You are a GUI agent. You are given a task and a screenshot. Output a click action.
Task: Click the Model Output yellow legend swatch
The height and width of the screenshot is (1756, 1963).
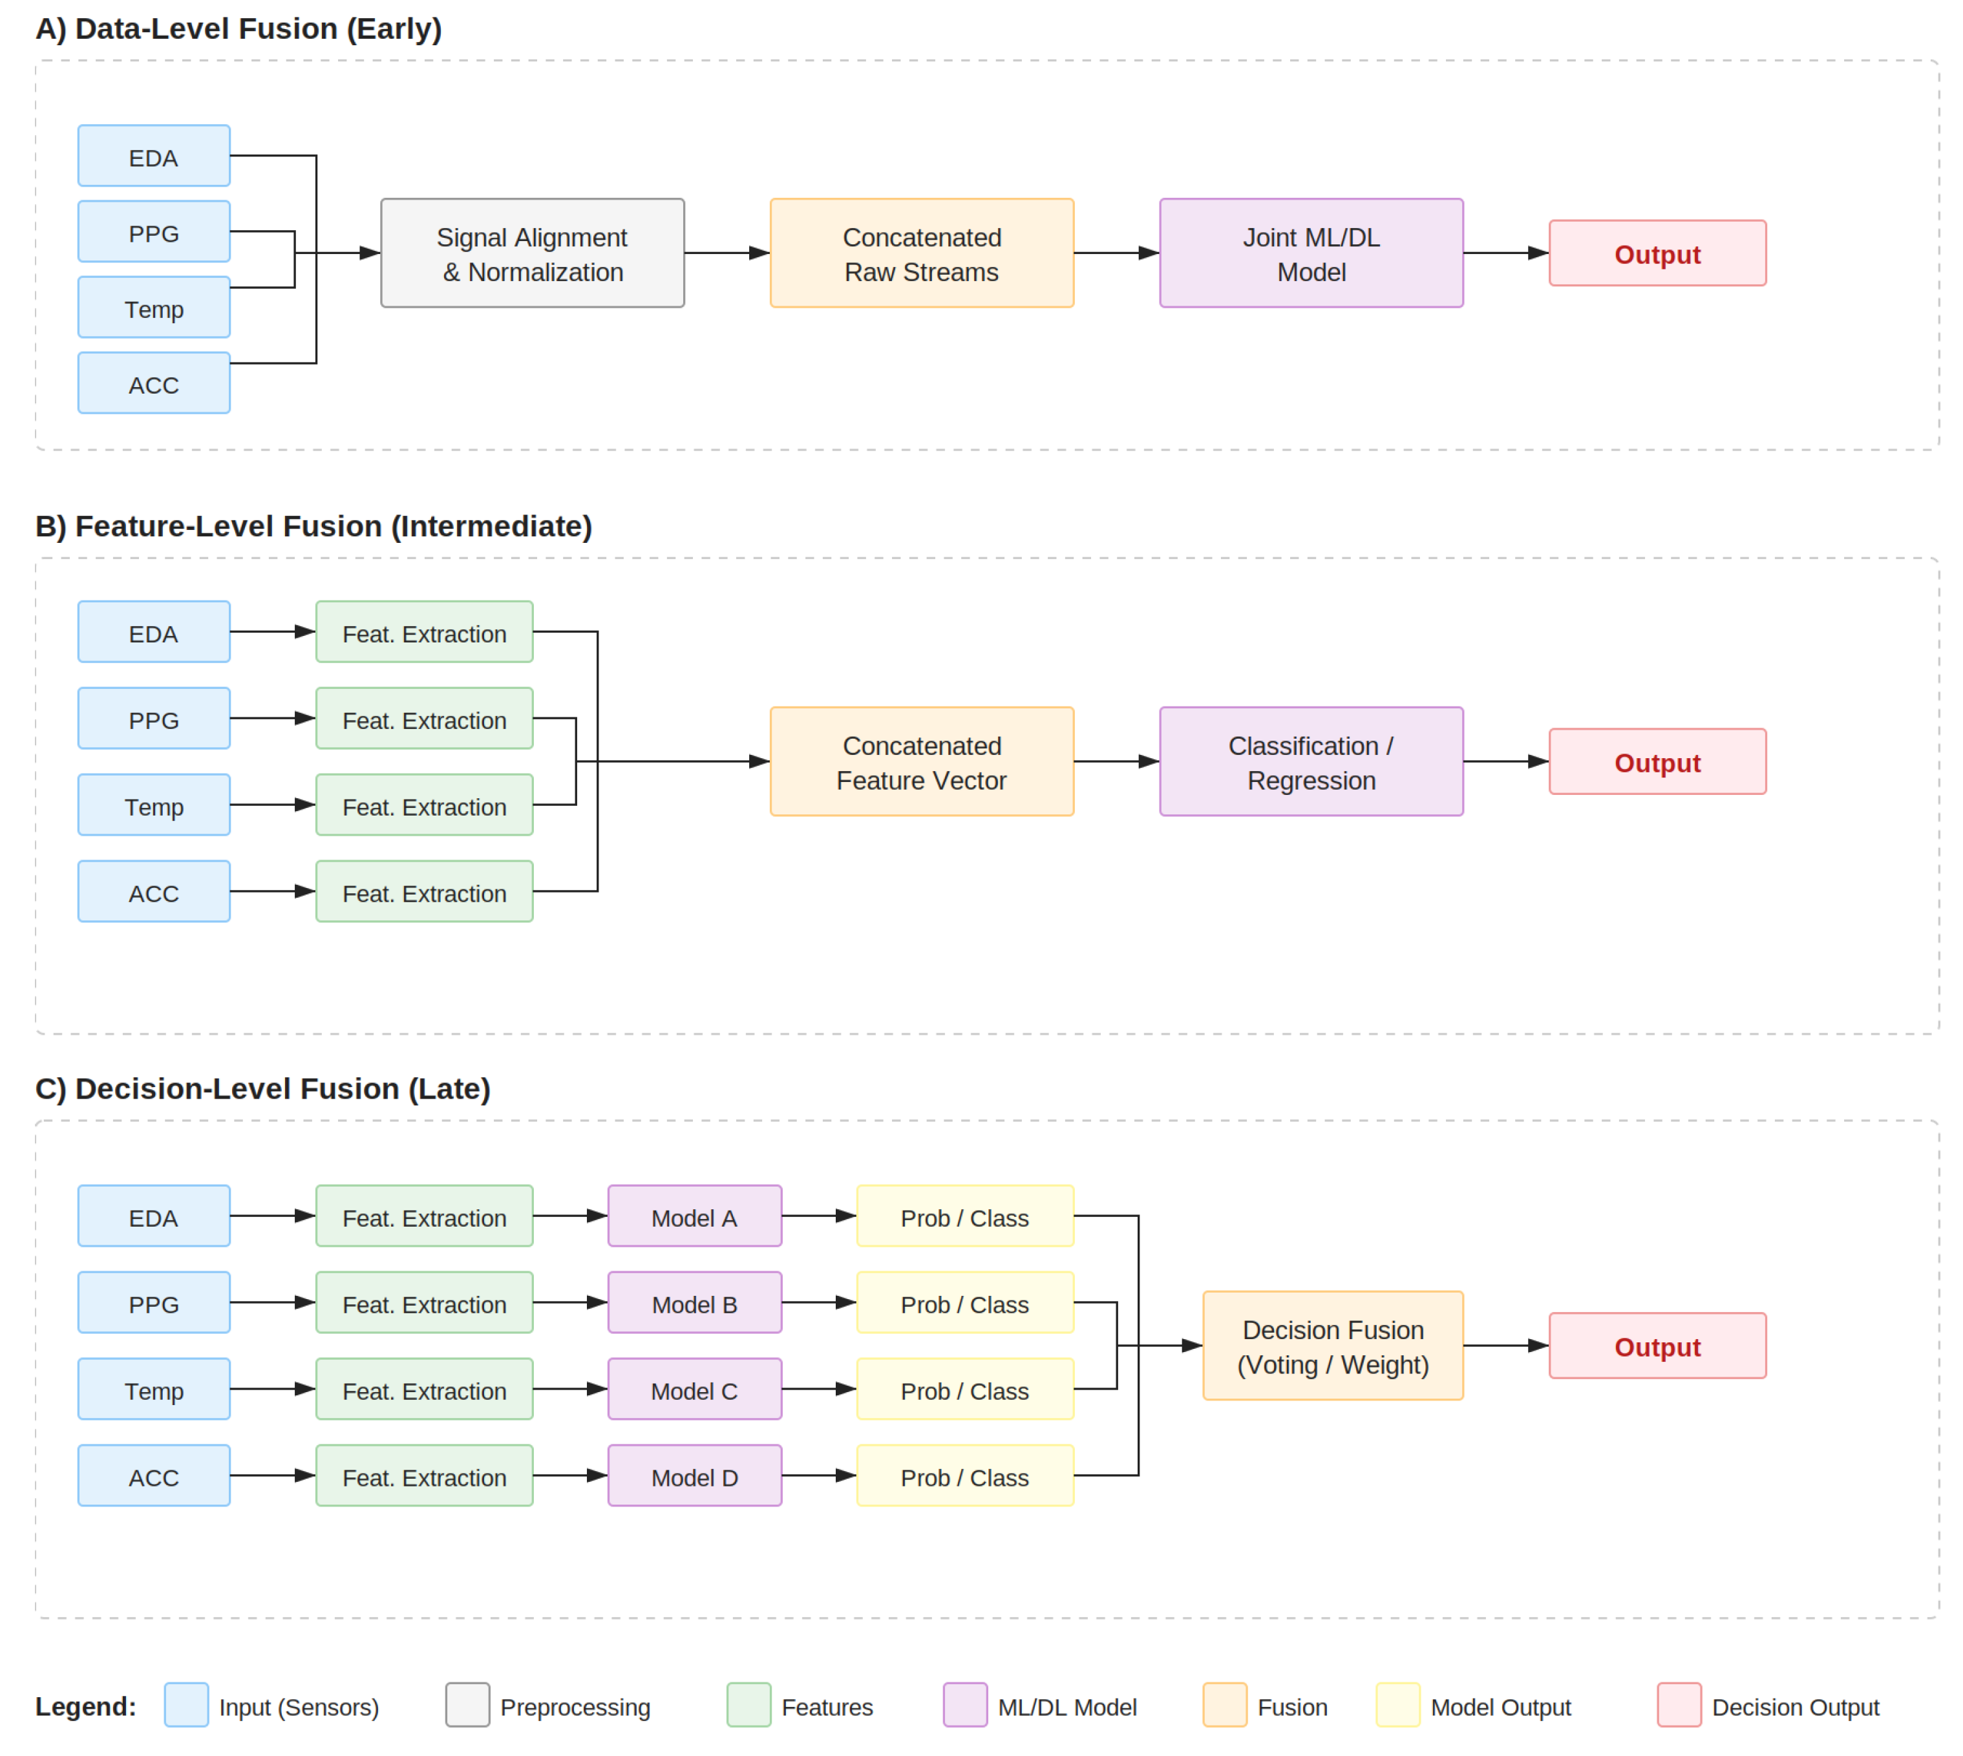click(x=1397, y=1705)
